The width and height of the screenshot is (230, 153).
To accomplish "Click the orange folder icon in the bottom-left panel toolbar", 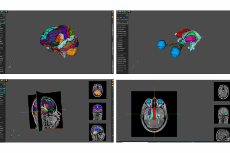I will click(2, 80).
